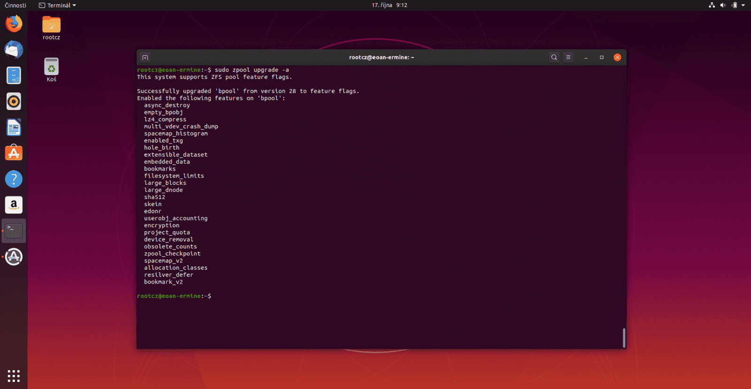This screenshot has height=389, width=751.
Task: Click the 'edonr' feature line
Action: pos(153,211)
